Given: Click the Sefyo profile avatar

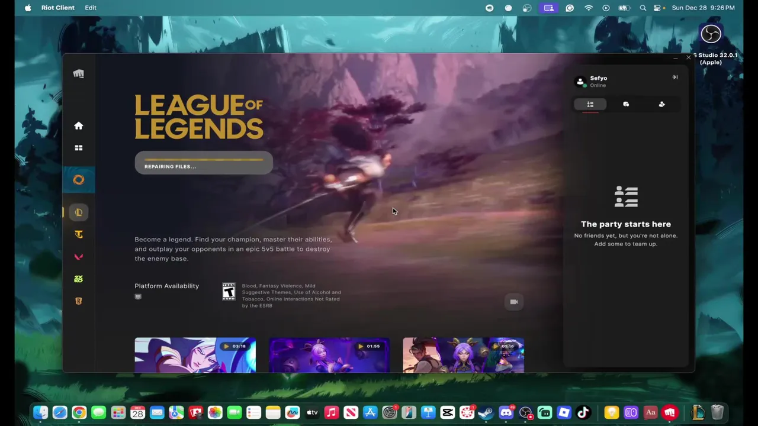Looking at the screenshot, I should [580, 81].
